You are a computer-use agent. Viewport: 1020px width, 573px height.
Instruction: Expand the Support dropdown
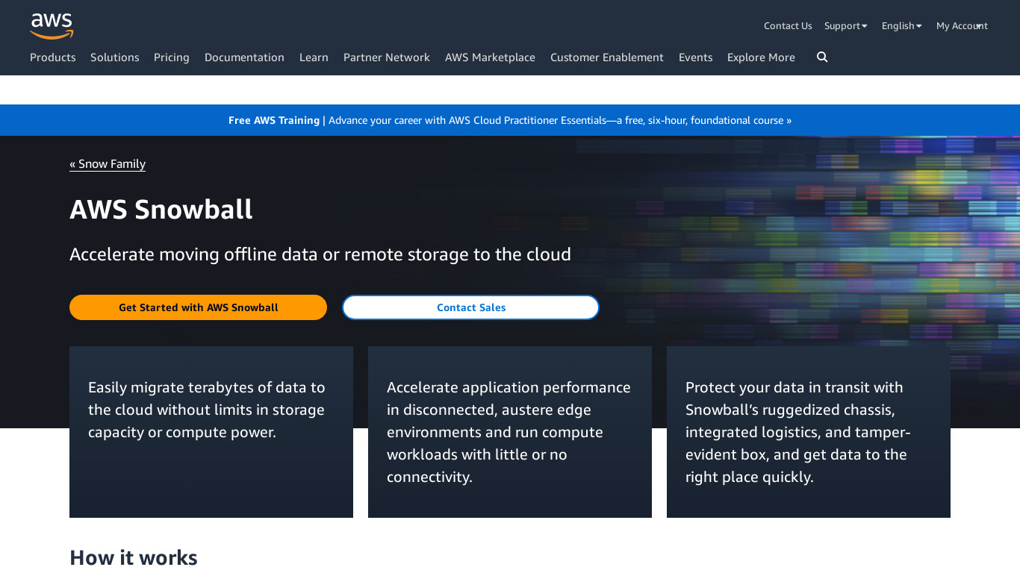click(846, 26)
